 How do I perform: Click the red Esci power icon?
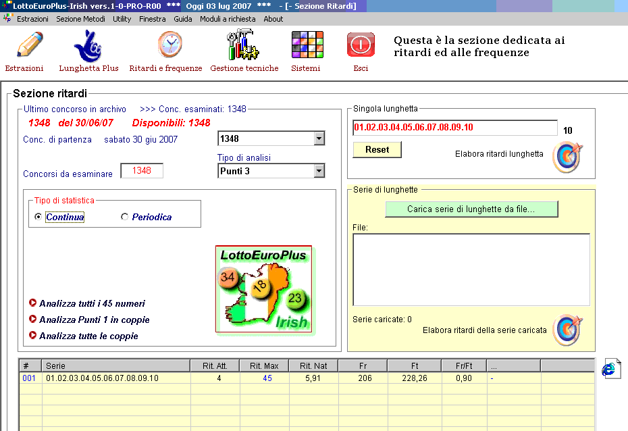(x=361, y=45)
